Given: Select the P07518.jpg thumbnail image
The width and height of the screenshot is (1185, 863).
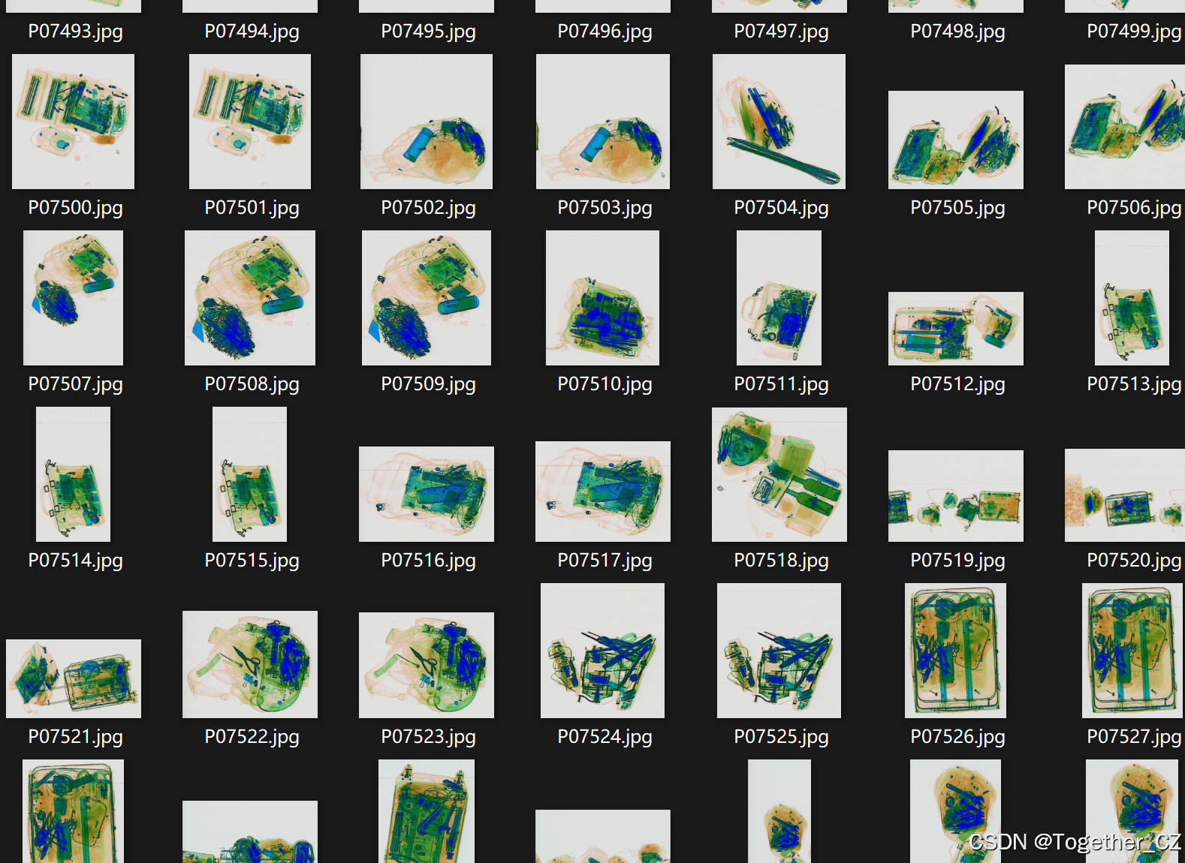Looking at the screenshot, I should pyautogui.click(x=779, y=474).
